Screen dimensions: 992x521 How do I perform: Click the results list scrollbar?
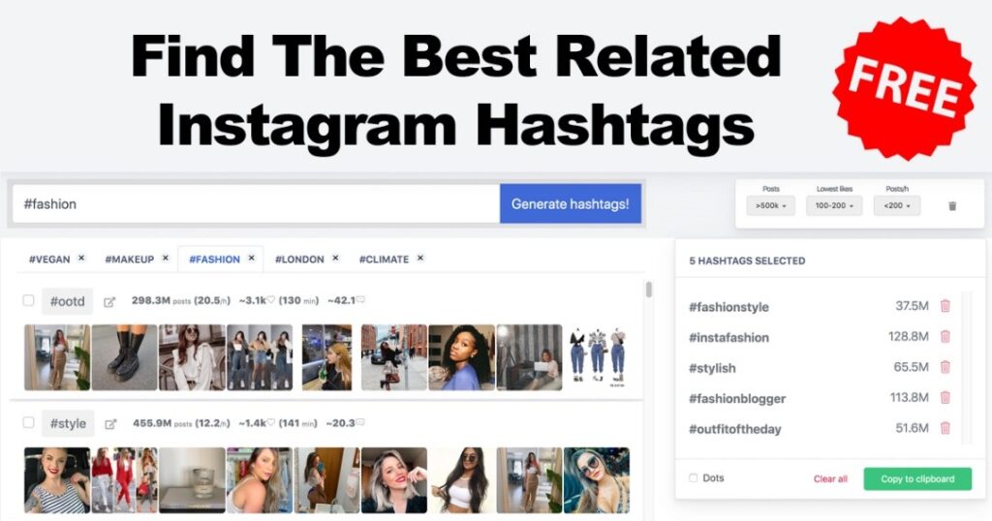[x=648, y=290]
